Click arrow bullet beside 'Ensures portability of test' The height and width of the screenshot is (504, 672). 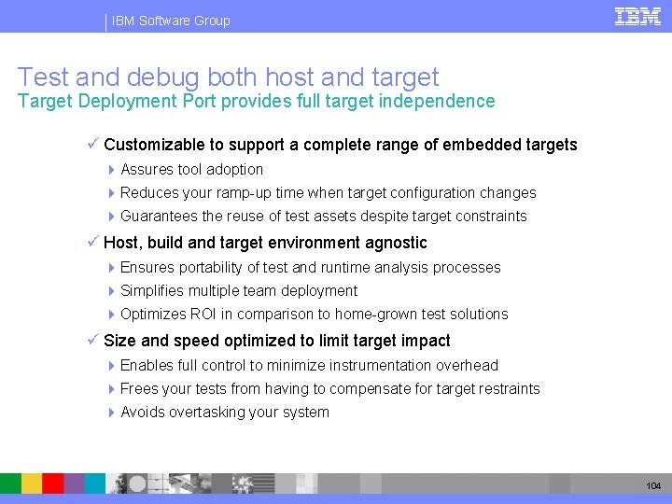tap(111, 268)
